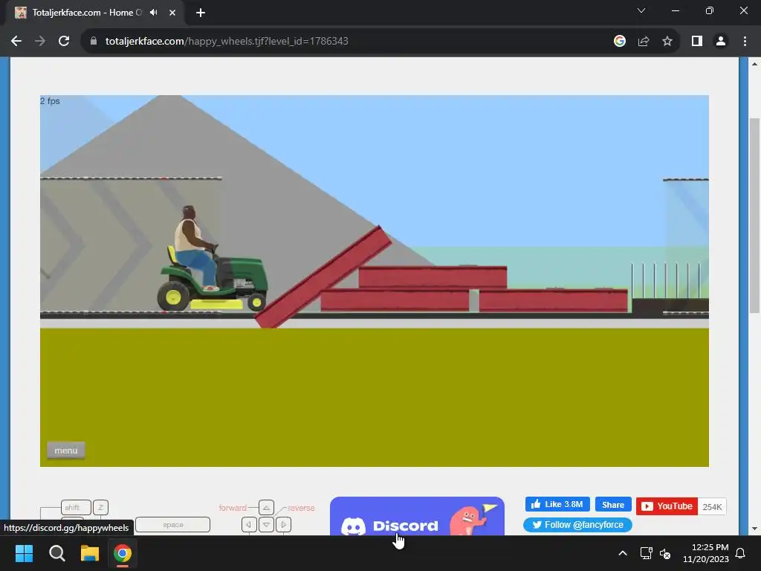Toggle the browser side panel

(697, 42)
